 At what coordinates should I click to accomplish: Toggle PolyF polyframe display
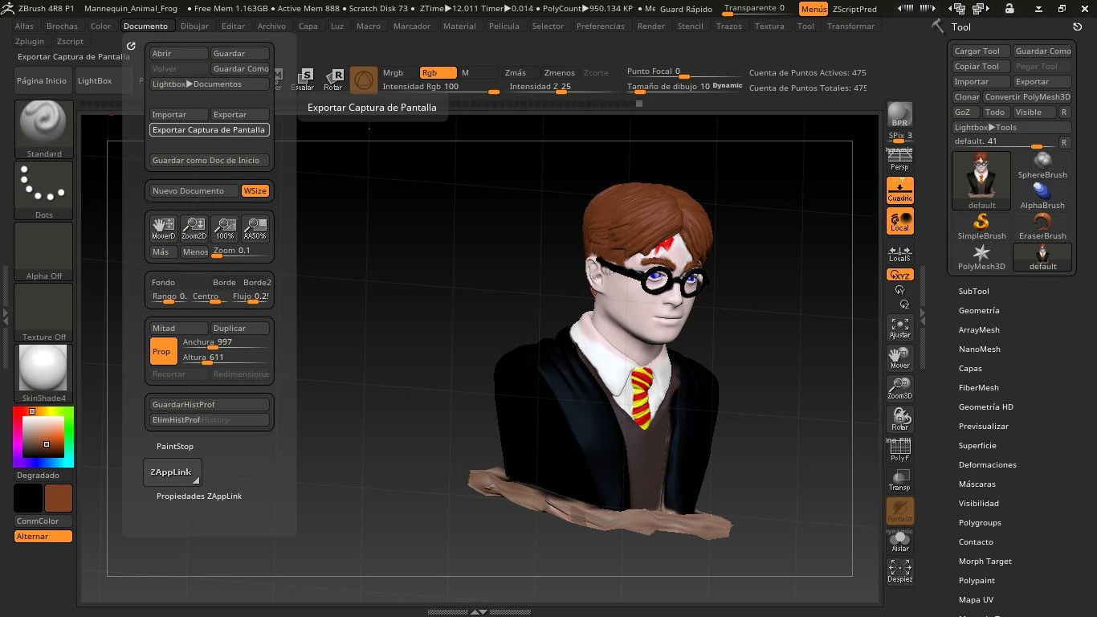tap(899, 450)
